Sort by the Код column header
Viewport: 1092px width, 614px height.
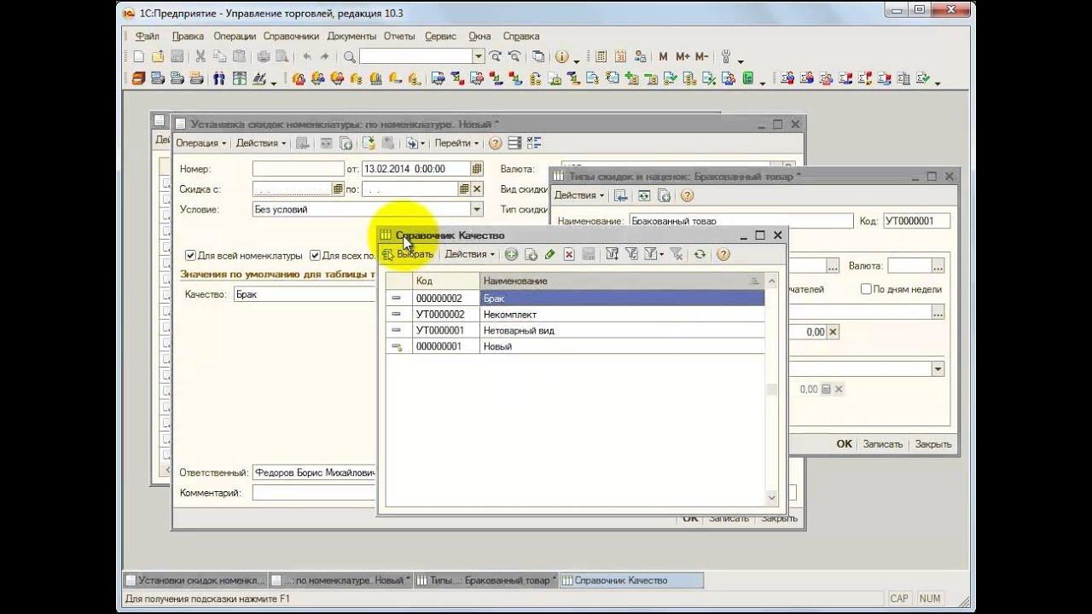coord(445,281)
